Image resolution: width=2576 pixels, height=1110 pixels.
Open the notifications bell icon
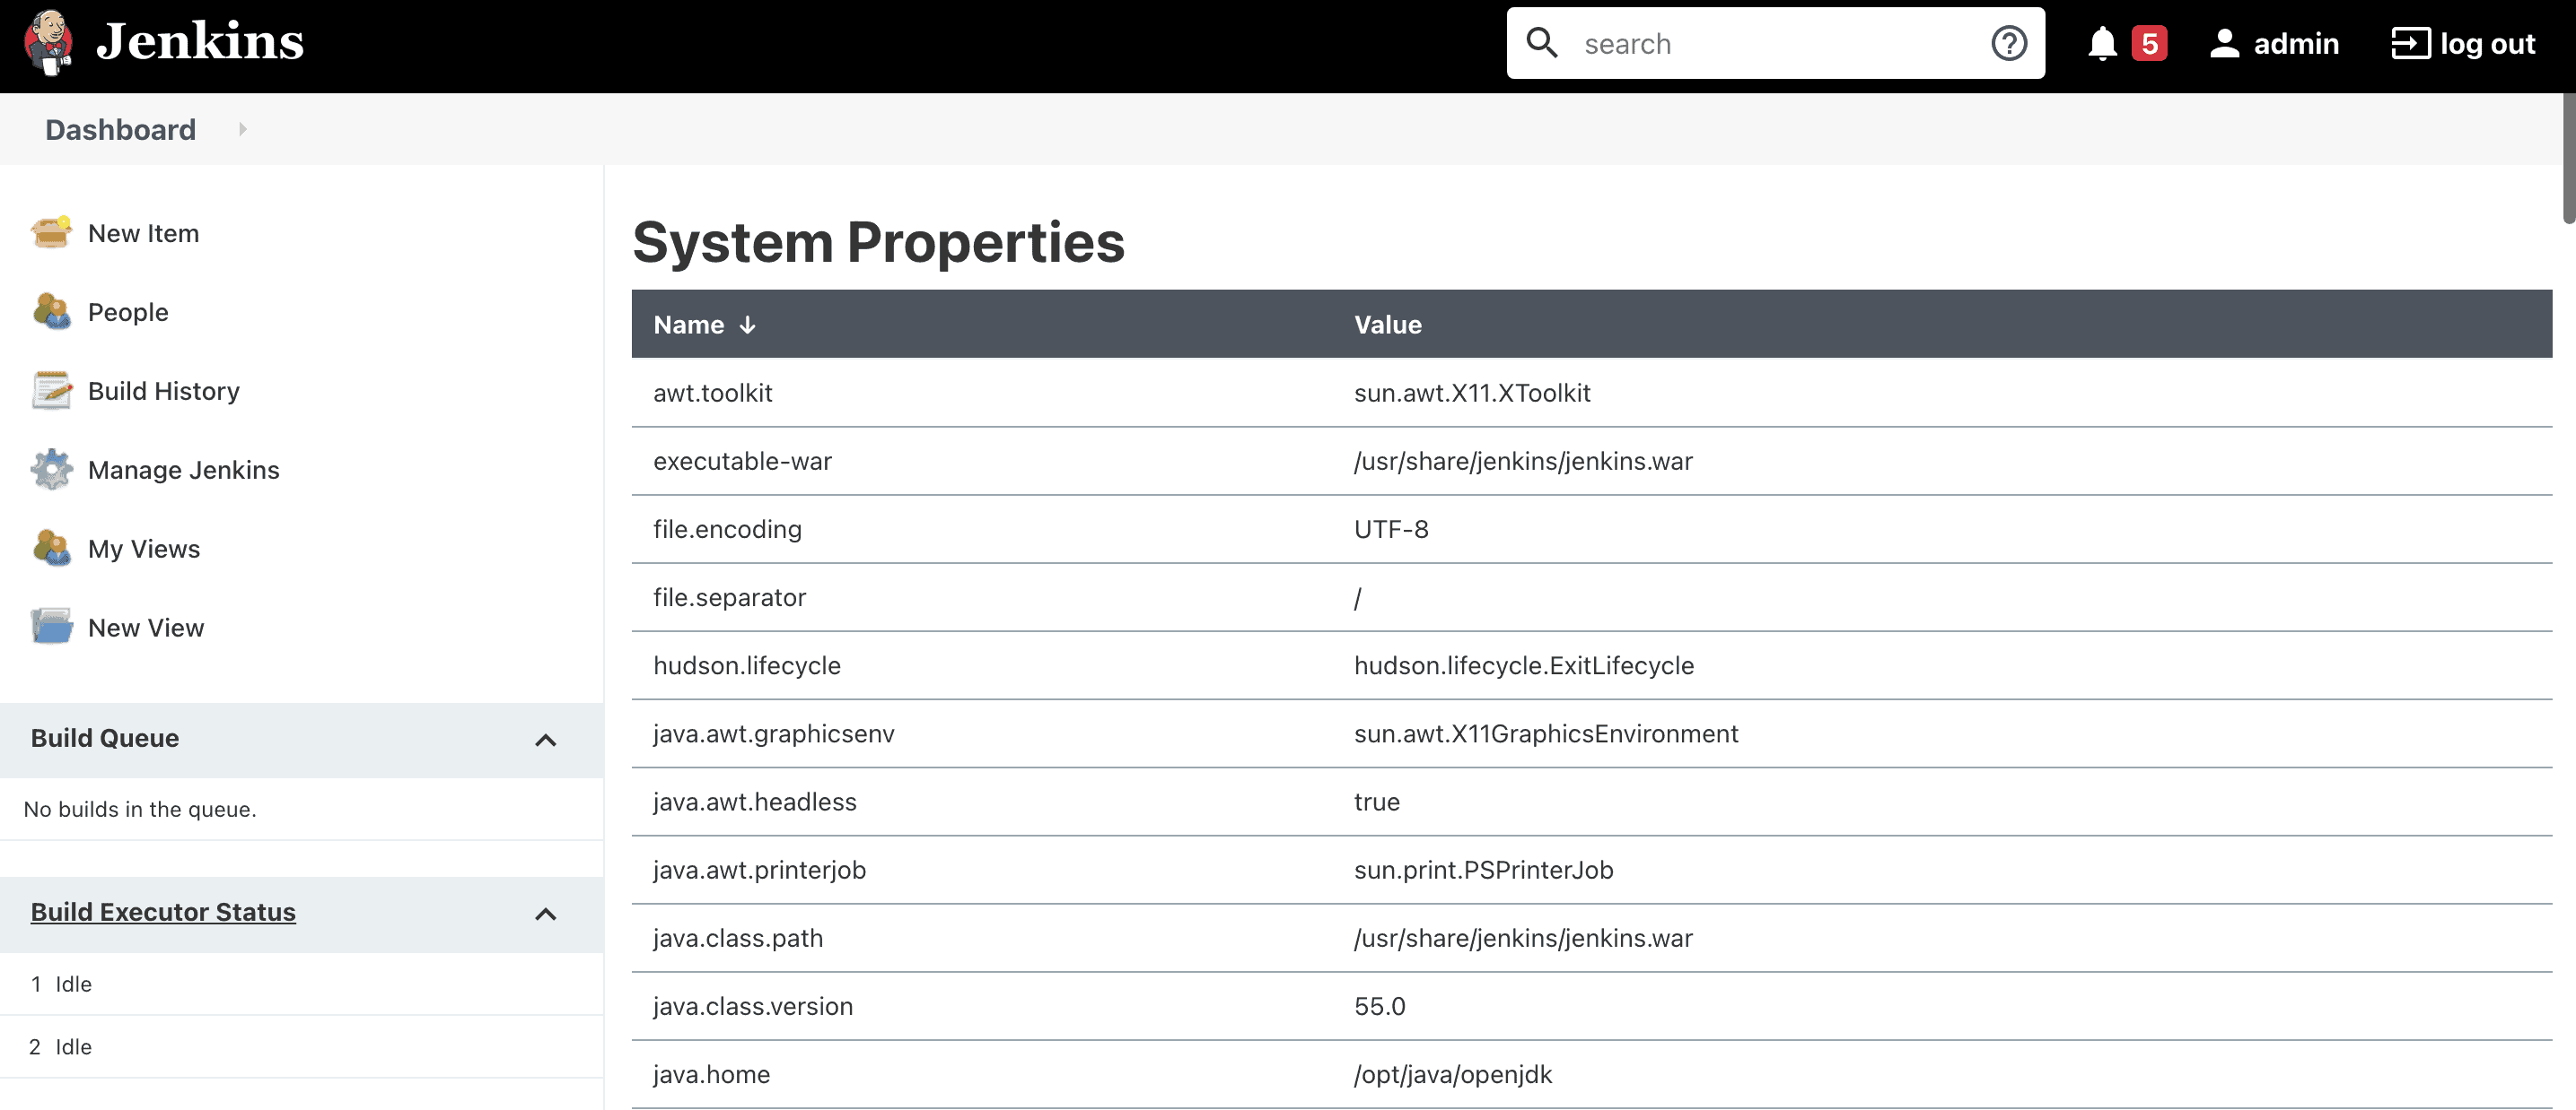point(2105,44)
